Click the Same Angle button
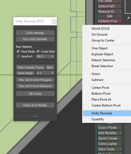 [x=26, y=73]
